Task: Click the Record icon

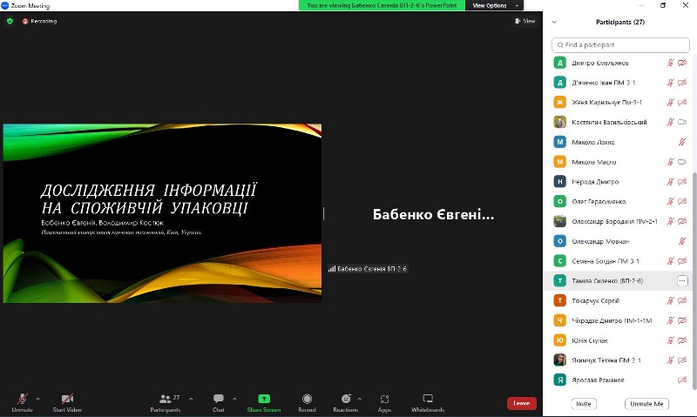Action: point(307,399)
